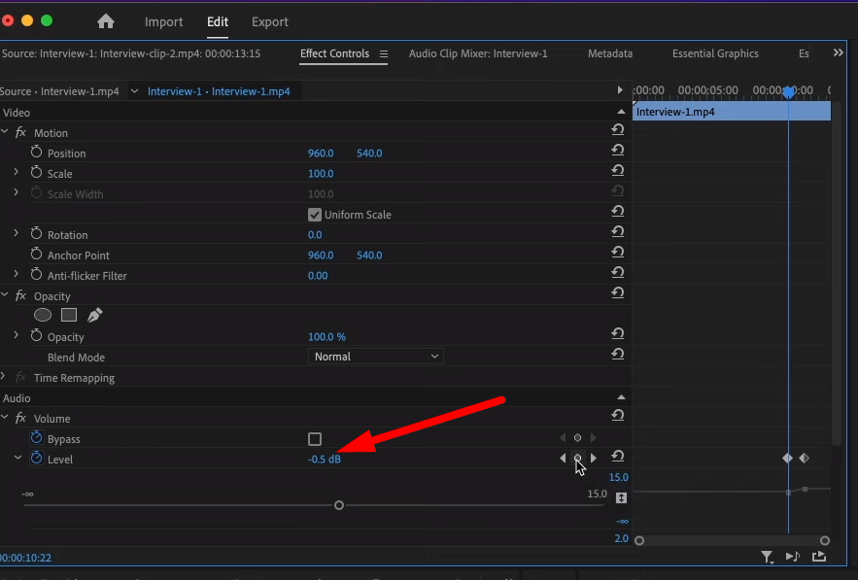Collapse the Motion effect group
858x580 pixels.
pyautogui.click(x=6, y=132)
